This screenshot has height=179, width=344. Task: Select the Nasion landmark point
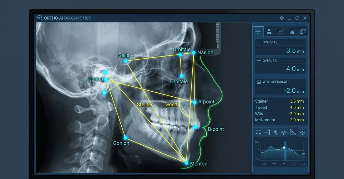tap(194, 53)
